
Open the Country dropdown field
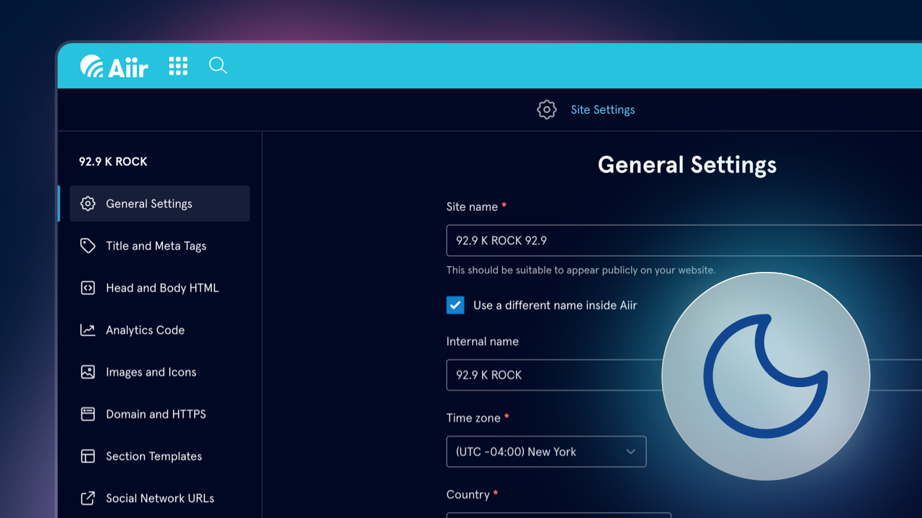[x=558, y=514]
